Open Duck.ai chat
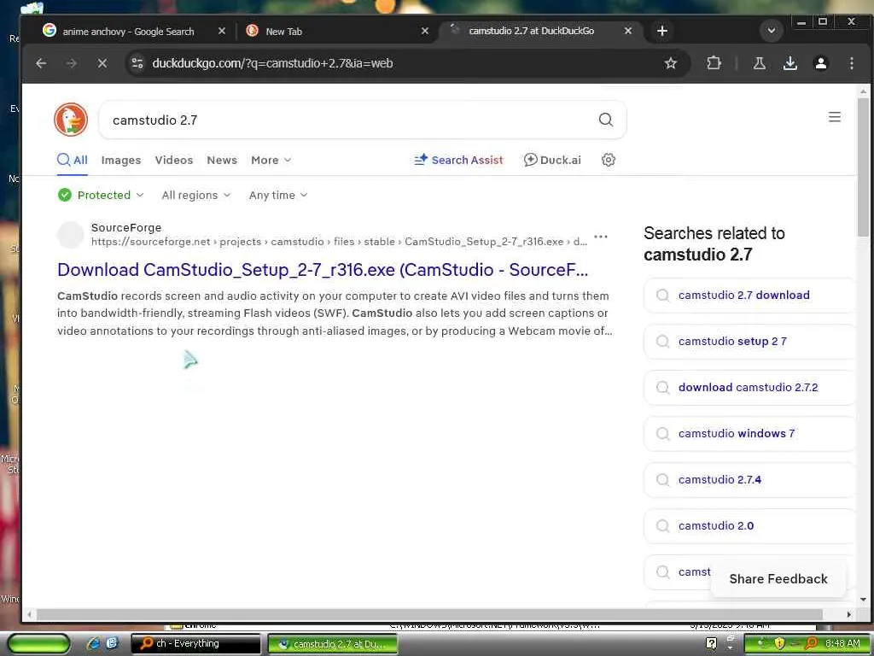Screen dimensions: 874x656 (552, 160)
